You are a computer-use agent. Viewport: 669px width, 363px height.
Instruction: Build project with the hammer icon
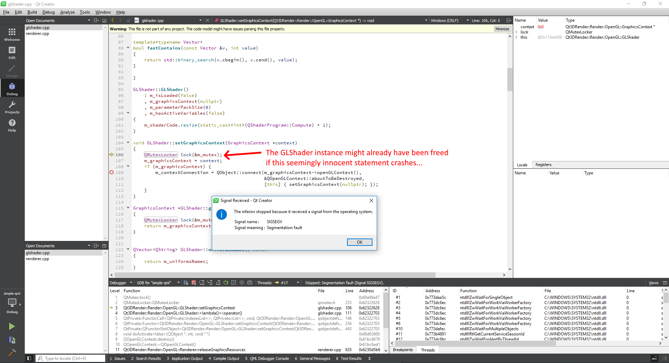[12, 353]
